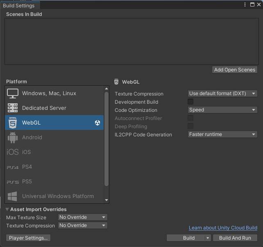Click the Dedicated Server rack icon
This screenshot has height=247, width=263.
[x=13, y=108]
